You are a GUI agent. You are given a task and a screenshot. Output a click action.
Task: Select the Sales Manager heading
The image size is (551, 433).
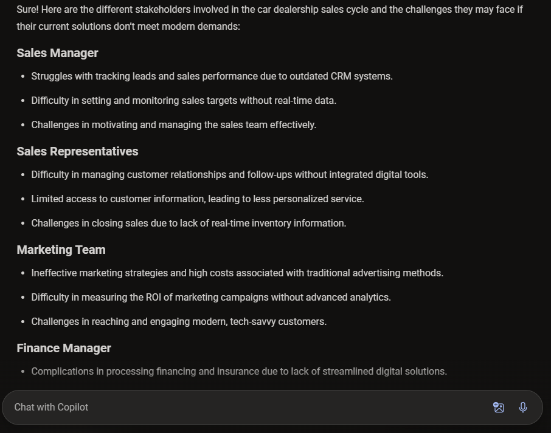click(57, 53)
